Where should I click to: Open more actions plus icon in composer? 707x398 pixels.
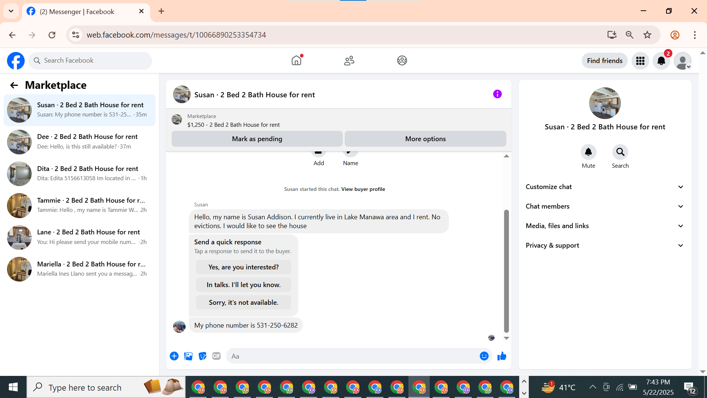pyautogui.click(x=174, y=356)
